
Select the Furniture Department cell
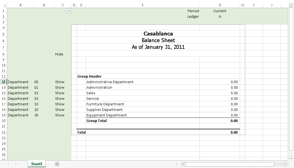tap(105, 104)
